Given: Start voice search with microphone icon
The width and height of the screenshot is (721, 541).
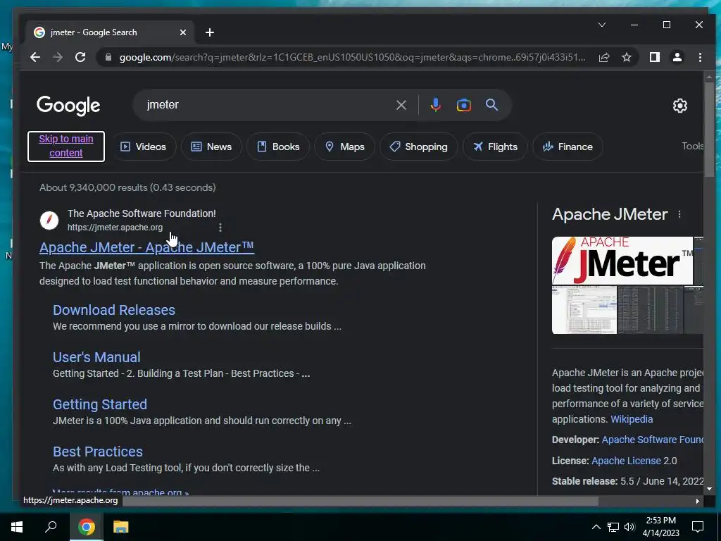Looking at the screenshot, I should point(435,105).
